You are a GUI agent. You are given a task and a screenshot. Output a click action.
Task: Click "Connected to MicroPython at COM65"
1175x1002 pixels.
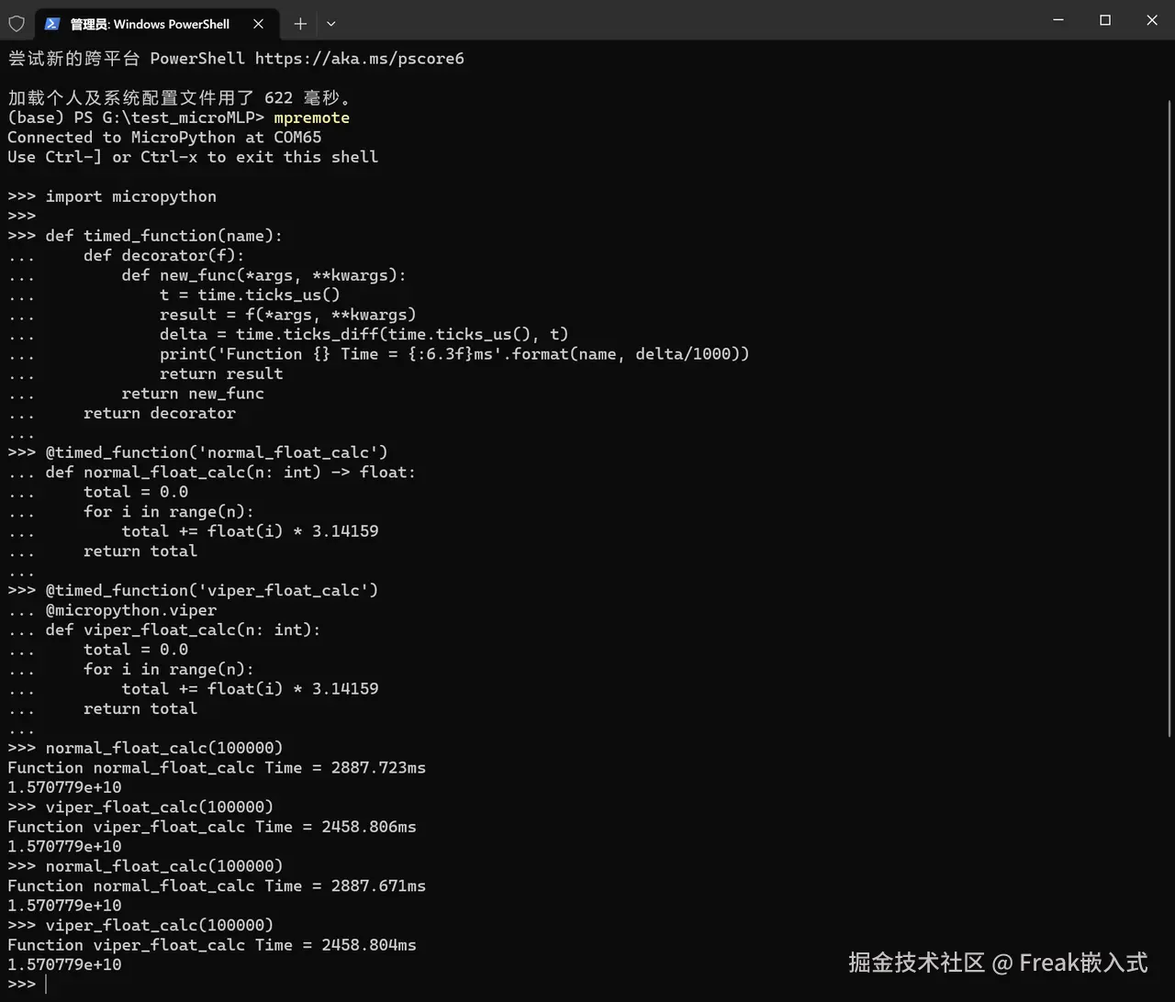pos(164,138)
